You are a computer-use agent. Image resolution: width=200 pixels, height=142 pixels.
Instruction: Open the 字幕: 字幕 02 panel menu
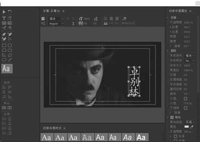coord(64,11)
